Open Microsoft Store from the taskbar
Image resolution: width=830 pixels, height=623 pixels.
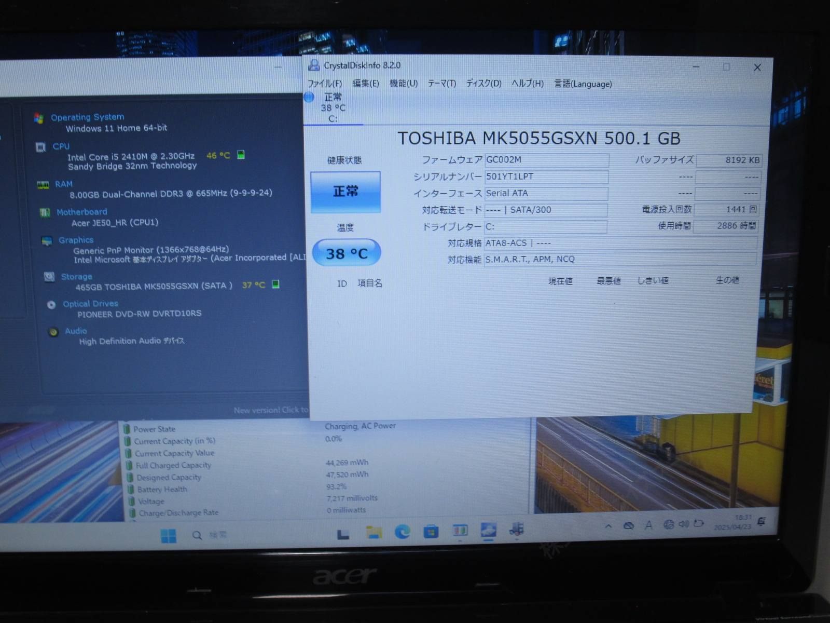tap(431, 532)
